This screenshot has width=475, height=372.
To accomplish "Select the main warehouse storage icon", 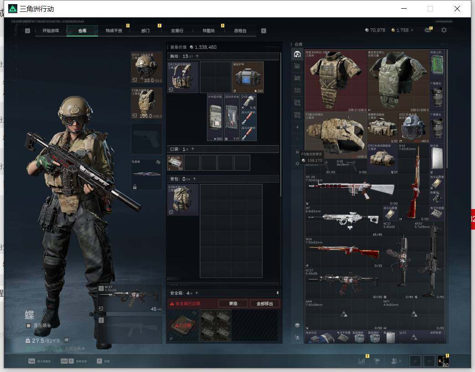I will pos(297,54).
